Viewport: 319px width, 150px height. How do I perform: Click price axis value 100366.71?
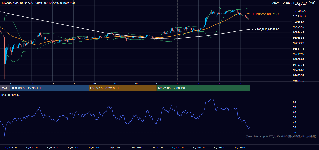(x=299, y=22)
